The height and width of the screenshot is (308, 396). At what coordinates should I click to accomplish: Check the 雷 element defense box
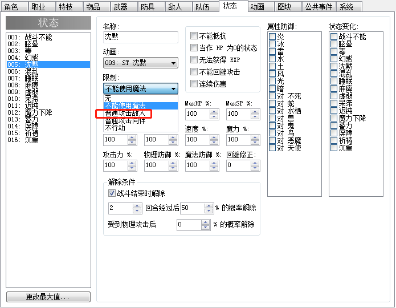tap(272, 51)
